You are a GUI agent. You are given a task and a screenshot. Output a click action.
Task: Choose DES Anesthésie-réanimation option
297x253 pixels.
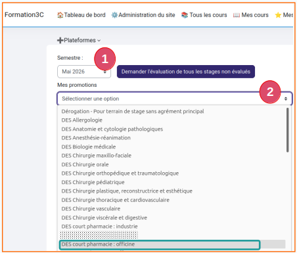(x=96, y=138)
